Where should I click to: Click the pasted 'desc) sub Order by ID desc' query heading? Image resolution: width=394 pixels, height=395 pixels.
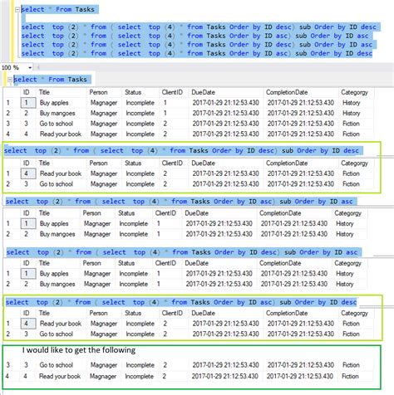(x=181, y=151)
